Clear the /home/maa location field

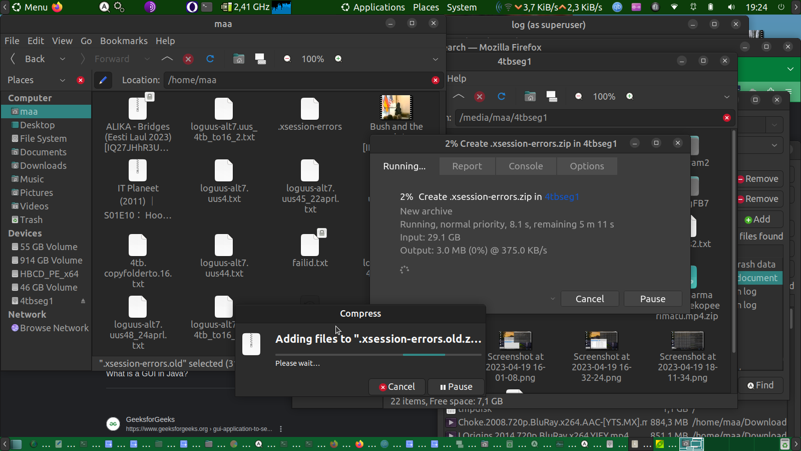[435, 80]
